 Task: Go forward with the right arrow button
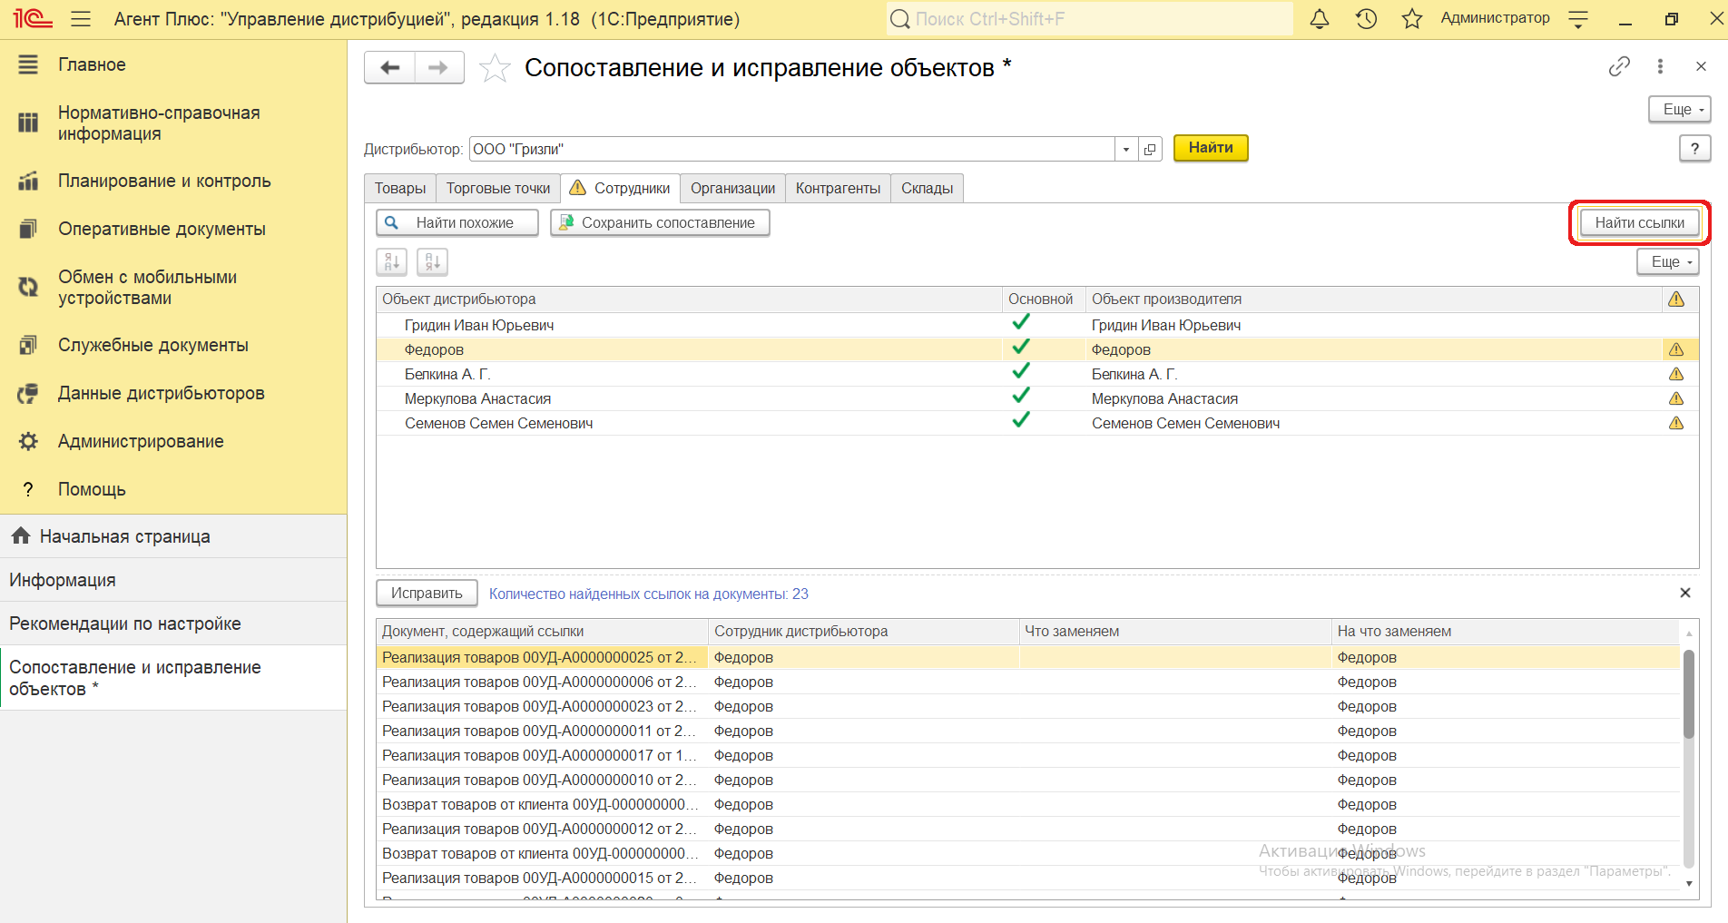click(x=439, y=68)
